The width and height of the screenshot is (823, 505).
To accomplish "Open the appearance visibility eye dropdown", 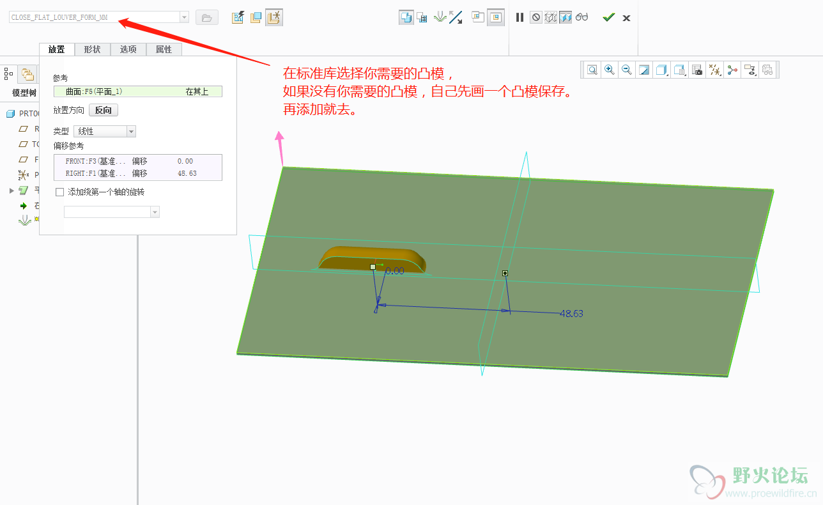I will [750, 70].
